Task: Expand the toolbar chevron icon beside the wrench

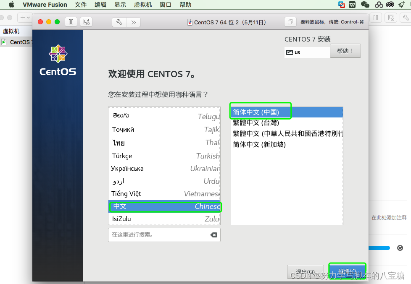Action: tap(133, 22)
